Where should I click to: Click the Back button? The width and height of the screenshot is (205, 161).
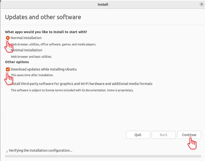click(163, 135)
